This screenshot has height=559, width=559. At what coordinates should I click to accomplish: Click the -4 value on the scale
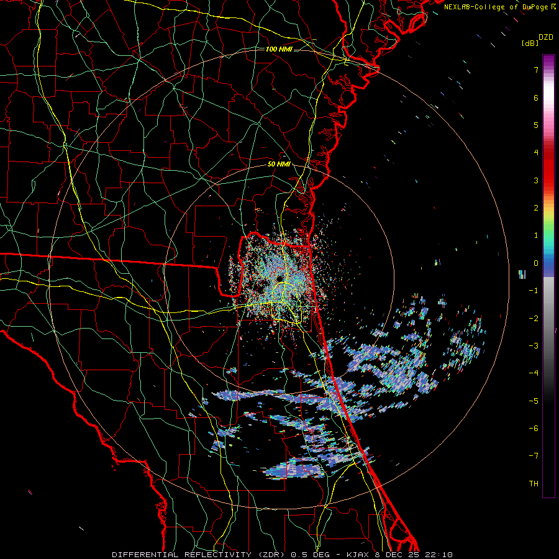[534, 373]
